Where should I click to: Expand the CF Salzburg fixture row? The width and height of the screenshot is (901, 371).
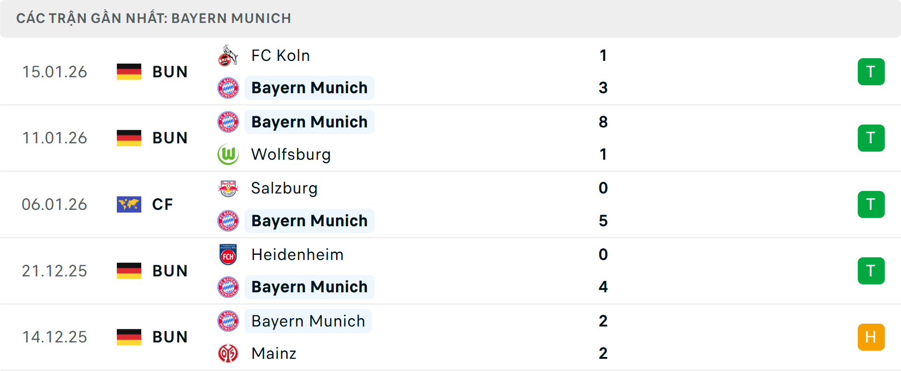469,204
